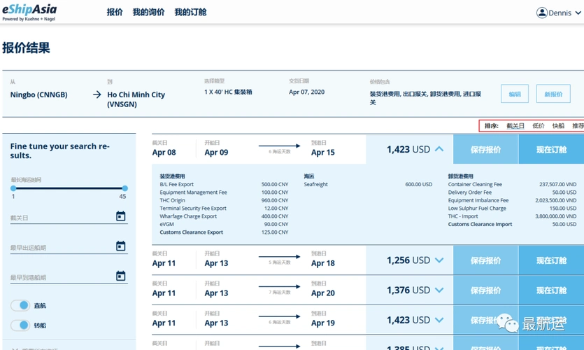This screenshot has height=350, width=584.
Task: Open calendar icon for 最早出运船期 field
Action: coord(120,246)
